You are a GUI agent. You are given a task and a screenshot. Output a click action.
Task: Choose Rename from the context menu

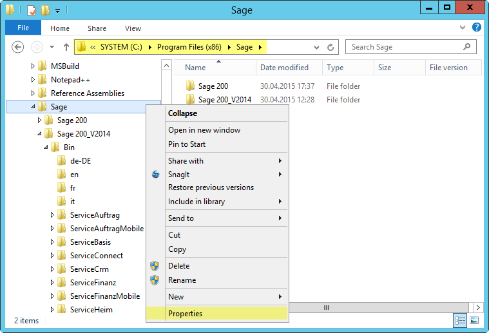[x=217, y=280]
